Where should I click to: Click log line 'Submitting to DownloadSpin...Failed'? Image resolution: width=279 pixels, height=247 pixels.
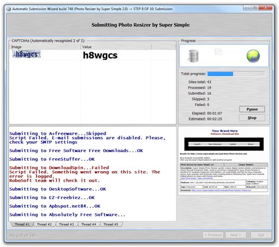pos(59,167)
